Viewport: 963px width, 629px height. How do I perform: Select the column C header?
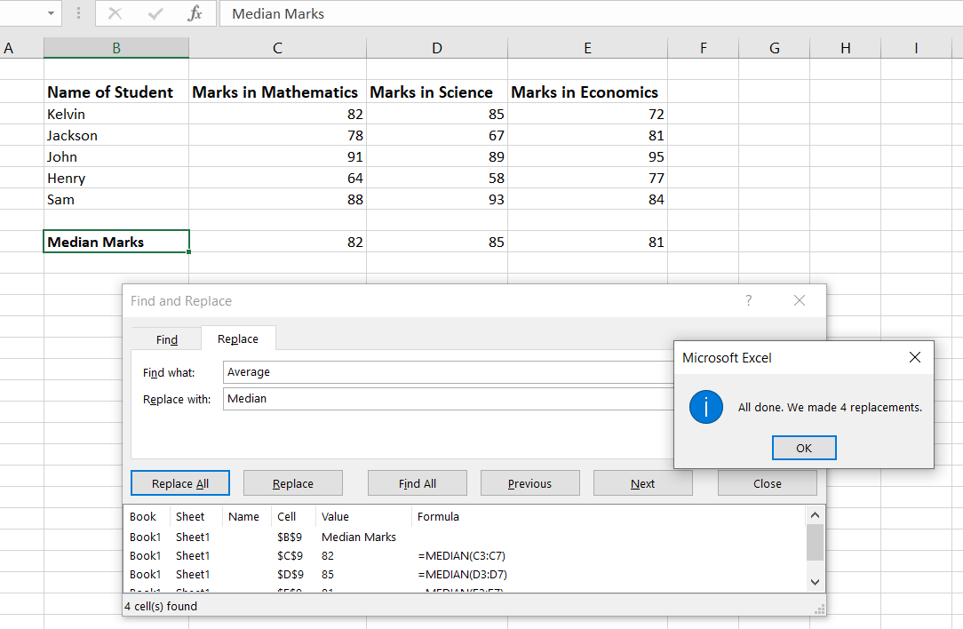click(277, 48)
